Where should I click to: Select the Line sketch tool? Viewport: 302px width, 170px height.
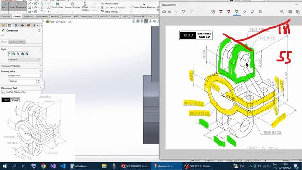coord(29,4)
